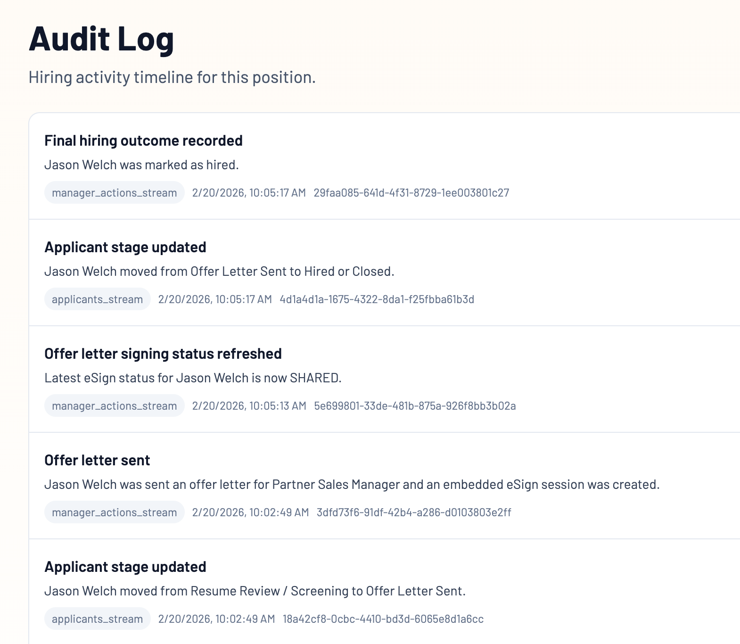Click the Resume Review / Screening stage description
The width and height of the screenshot is (740, 644).
[255, 591]
